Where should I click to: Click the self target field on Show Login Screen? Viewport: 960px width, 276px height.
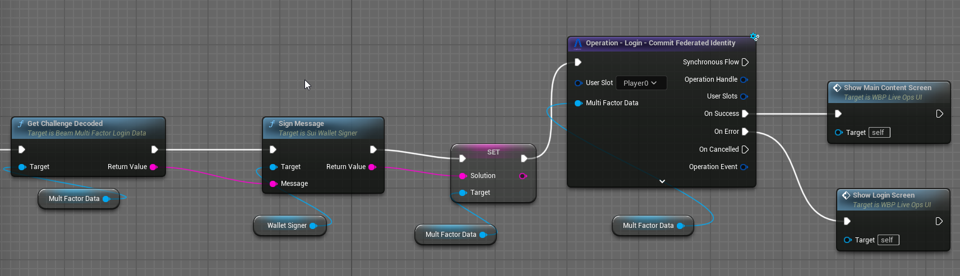tap(888, 240)
